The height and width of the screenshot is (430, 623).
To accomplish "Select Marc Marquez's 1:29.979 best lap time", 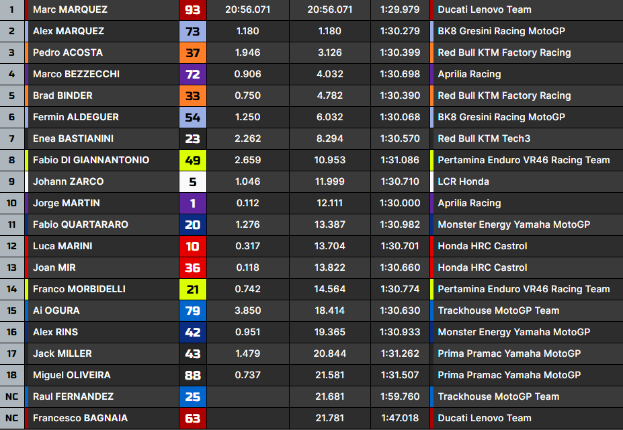I will tap(400, 10).
